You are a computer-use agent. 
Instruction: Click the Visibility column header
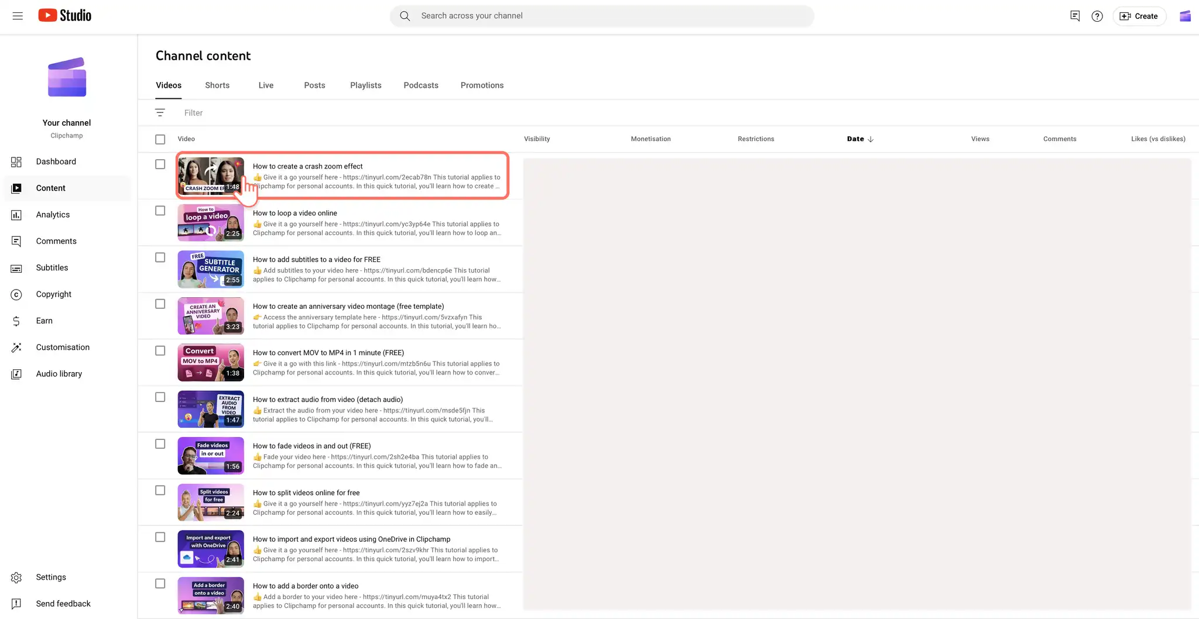click(x=537, y=139)
